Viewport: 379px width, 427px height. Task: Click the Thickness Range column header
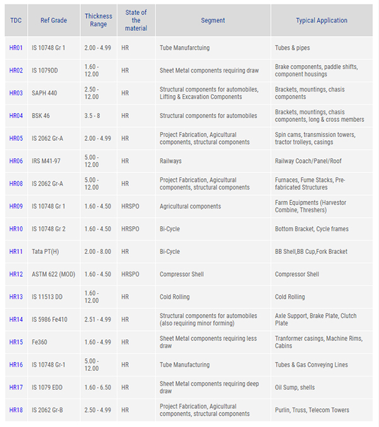tap(99, 20)
